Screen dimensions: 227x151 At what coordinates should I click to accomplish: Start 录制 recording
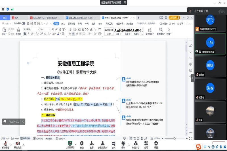123,143
